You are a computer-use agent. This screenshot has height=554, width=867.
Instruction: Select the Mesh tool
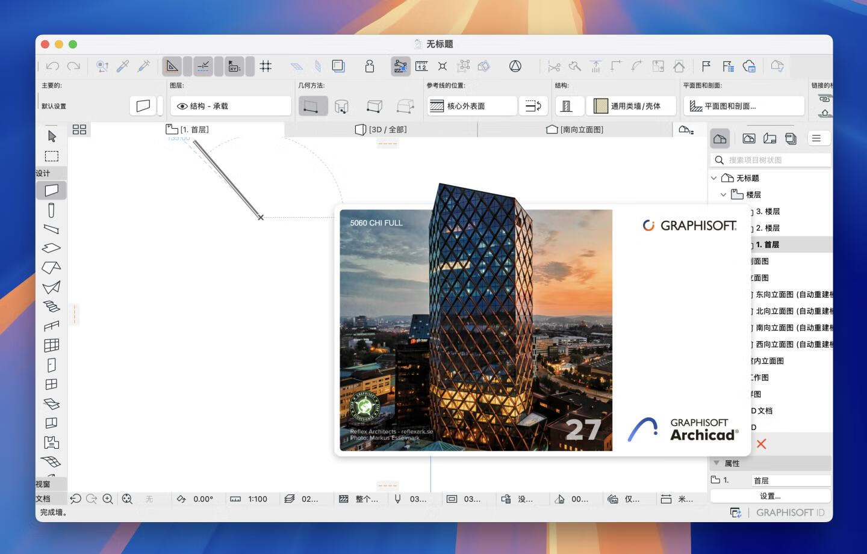[51, 461]
